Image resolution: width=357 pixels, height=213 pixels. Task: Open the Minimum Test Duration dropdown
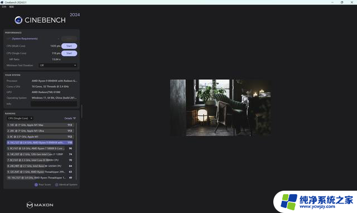[x=58, y=65]
